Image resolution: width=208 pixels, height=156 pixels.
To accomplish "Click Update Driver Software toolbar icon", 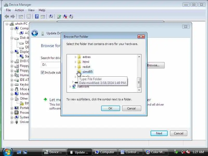I will tap(59, 17).
